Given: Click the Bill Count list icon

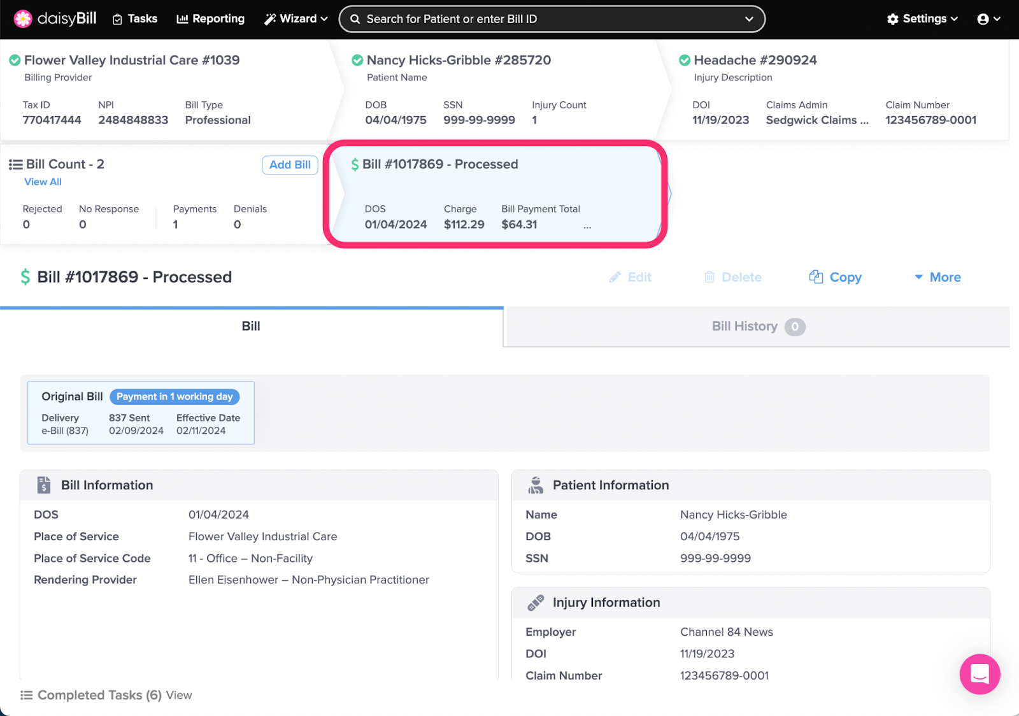Looking at the screenshot, I should [15, 164].
